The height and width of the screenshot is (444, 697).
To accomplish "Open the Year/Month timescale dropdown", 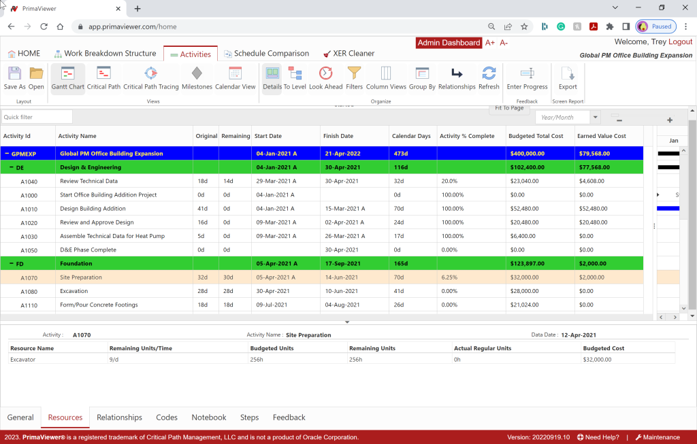I will tap(596, 118).
